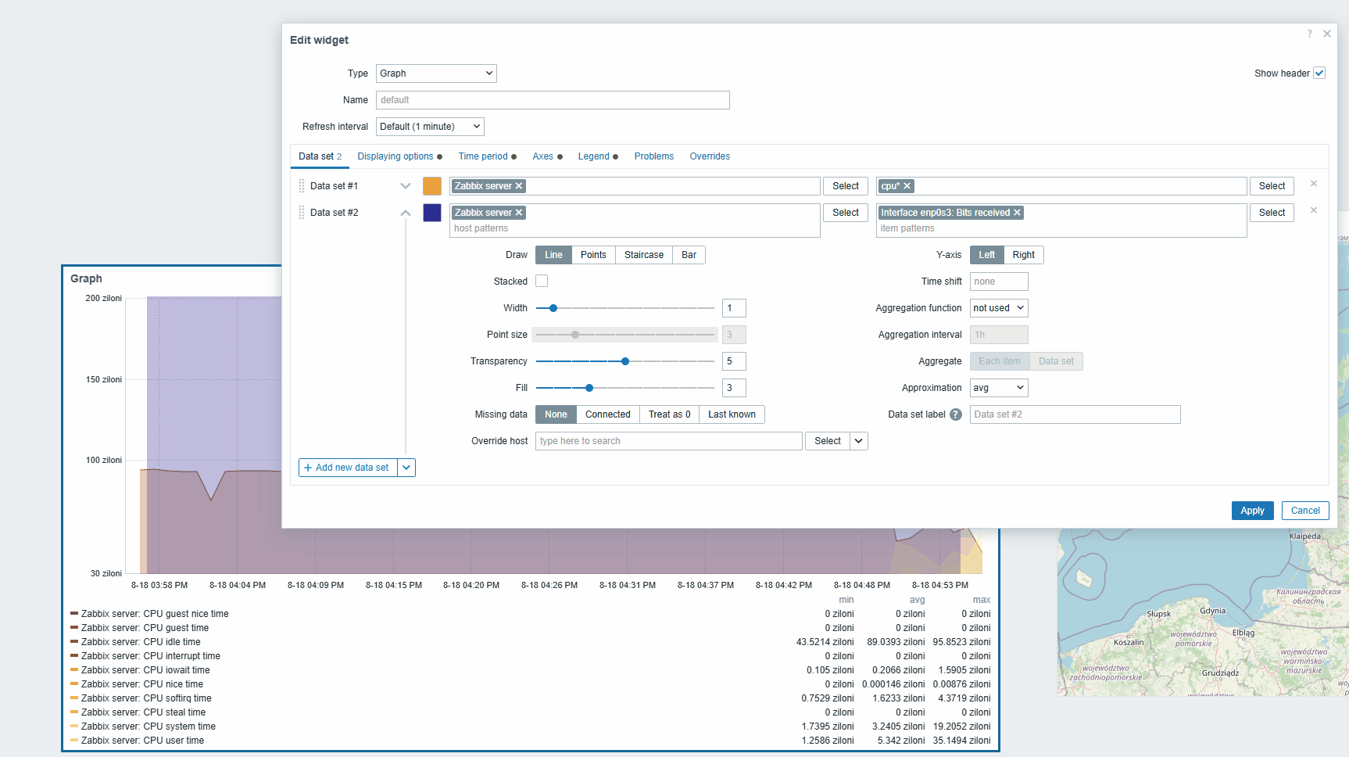Set Draw type to Staircase

644,255
